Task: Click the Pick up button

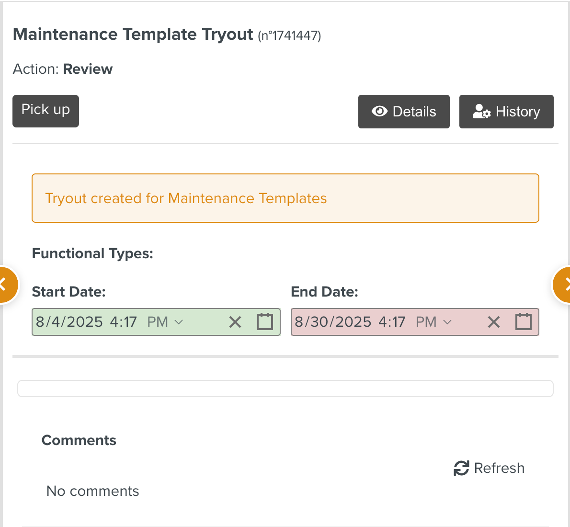Action: [x=46, y=111]
